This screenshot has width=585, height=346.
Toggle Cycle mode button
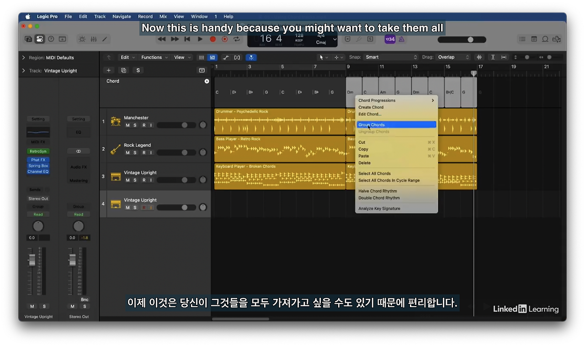coord(237,39)
